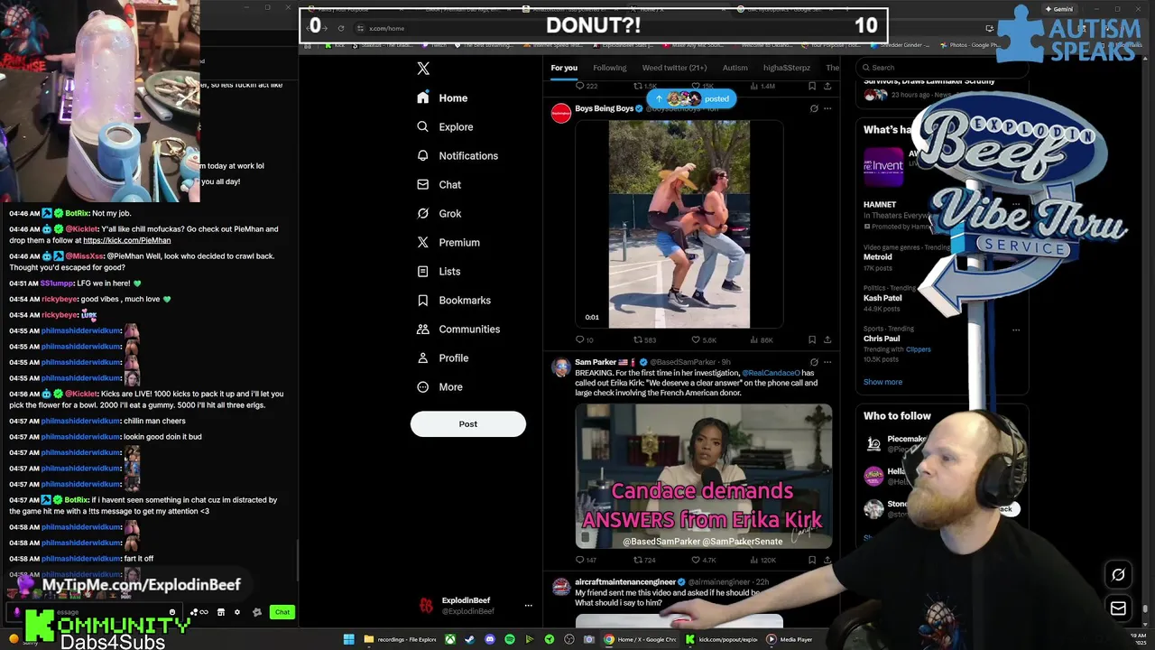View analytics of the Boys Being Boys post
This screenshot has height=650, width=1155.
coord(761,340)
